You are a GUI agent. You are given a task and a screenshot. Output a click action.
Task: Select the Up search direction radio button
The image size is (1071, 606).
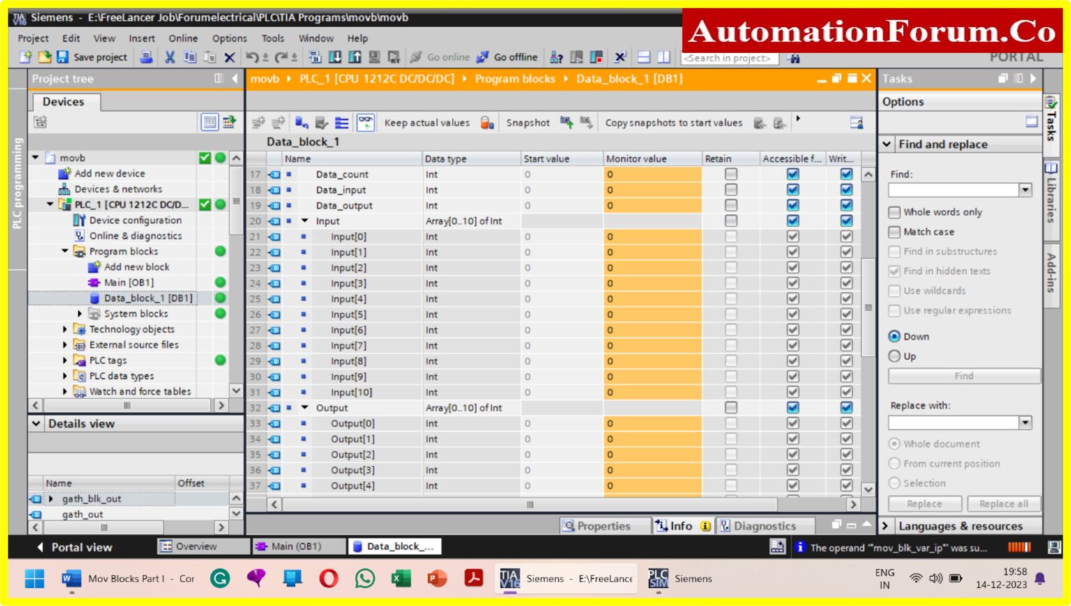895,356
